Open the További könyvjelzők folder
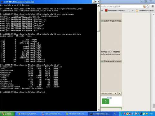The image size is (155, 116). click(145, 11)
